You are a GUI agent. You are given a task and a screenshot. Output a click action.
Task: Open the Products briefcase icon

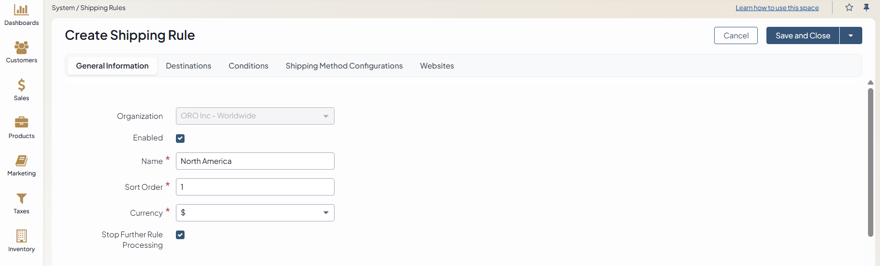point(22,123)
